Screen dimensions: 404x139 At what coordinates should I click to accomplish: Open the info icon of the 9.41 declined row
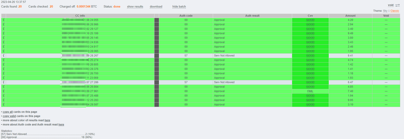coord(3,55)
